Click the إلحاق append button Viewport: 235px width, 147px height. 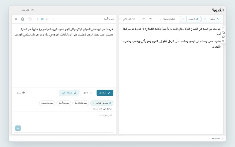pyautogui.click(x=88, y=93)
